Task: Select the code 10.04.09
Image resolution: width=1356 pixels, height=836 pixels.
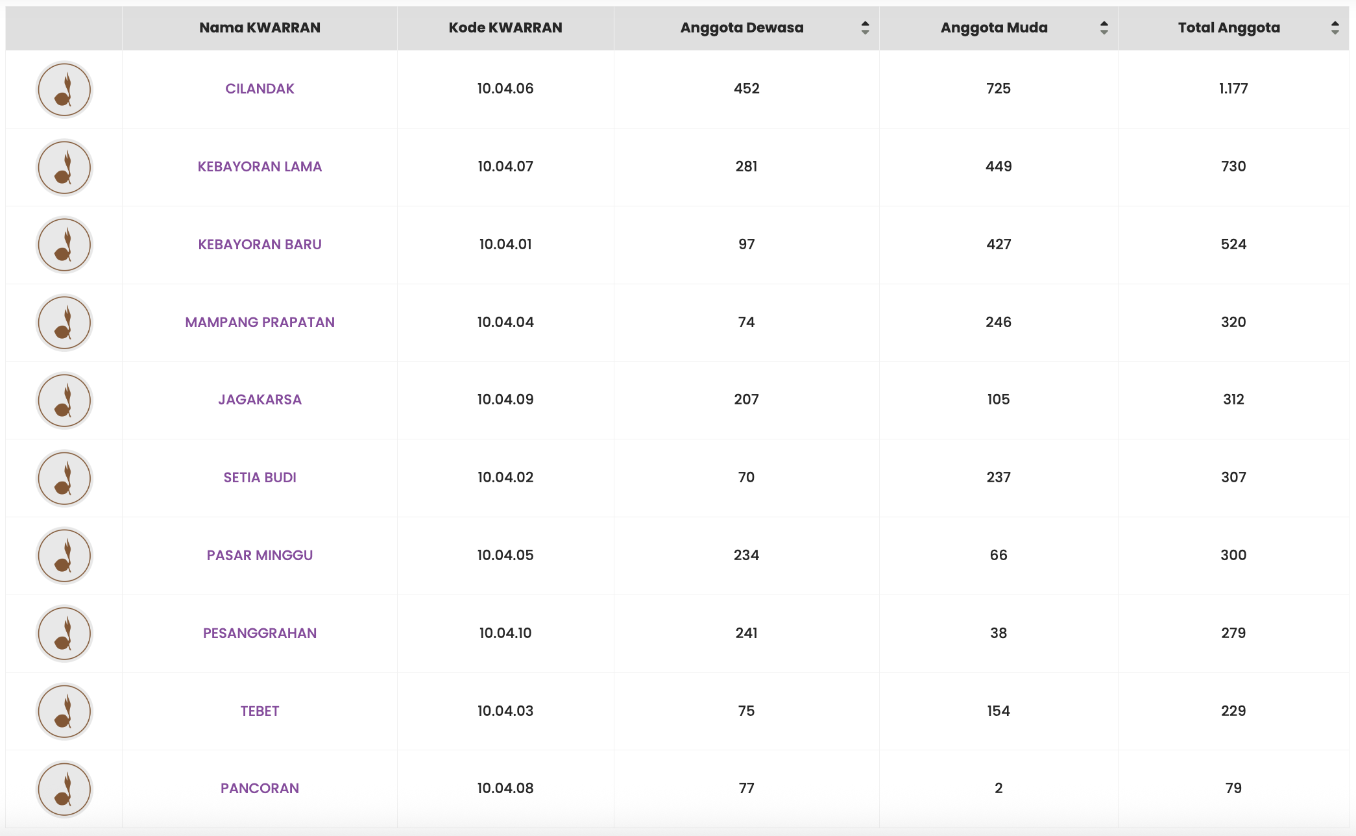Action: (505, 400)
